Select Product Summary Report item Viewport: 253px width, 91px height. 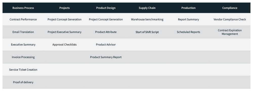106,57
